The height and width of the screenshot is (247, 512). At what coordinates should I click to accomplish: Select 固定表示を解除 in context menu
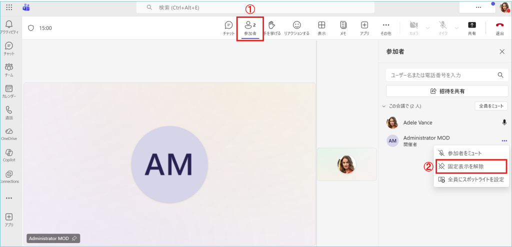point(465,166)
